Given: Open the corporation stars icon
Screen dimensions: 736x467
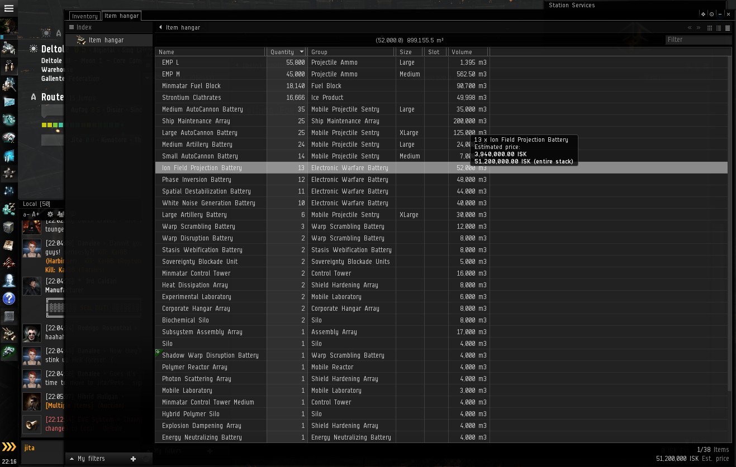Looking at the screenshot, I should pyautogui.click(x=9, y=174).
